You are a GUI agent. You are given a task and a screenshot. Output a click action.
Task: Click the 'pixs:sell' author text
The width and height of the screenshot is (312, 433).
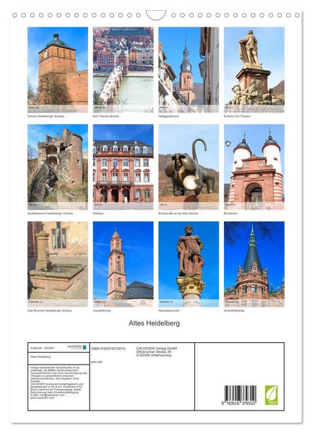coord(97,362)
